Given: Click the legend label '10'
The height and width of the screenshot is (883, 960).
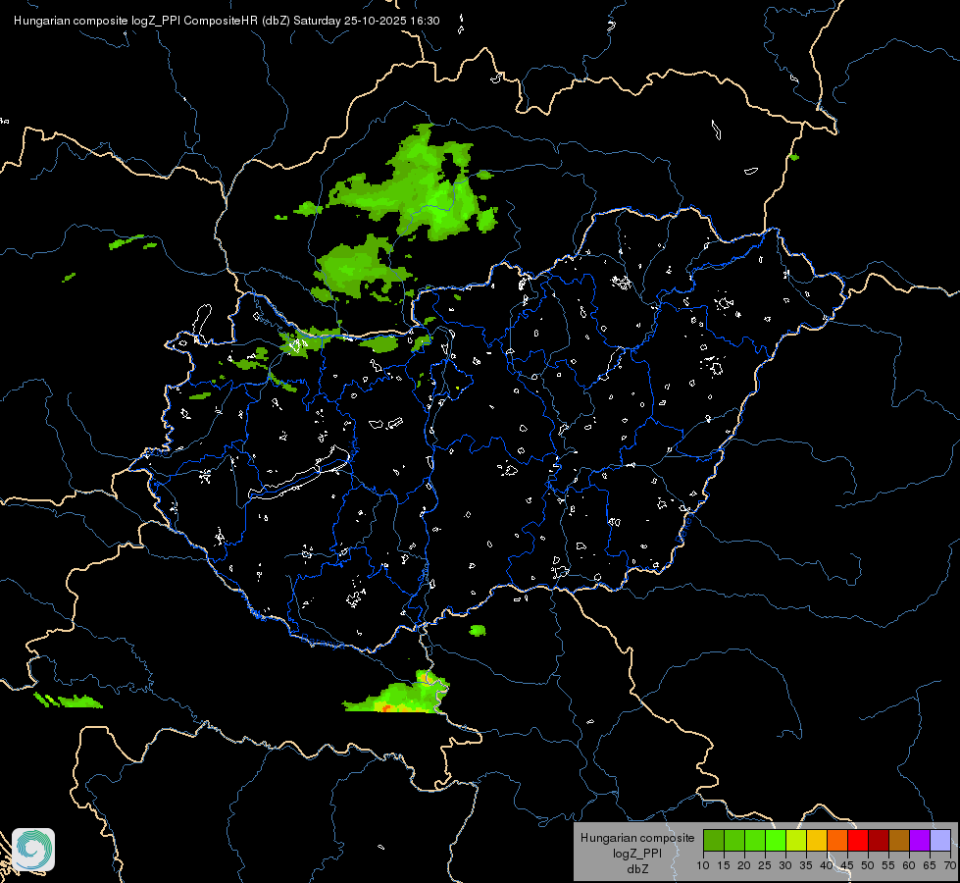Looking at the screenshot, I should click(x=703, y=866).
